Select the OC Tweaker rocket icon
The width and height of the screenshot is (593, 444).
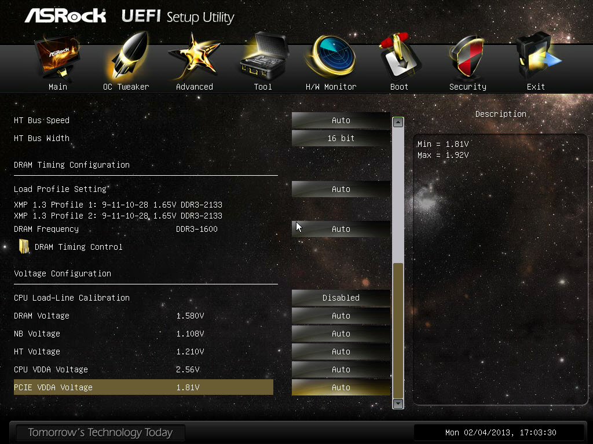tap(127, 56)
